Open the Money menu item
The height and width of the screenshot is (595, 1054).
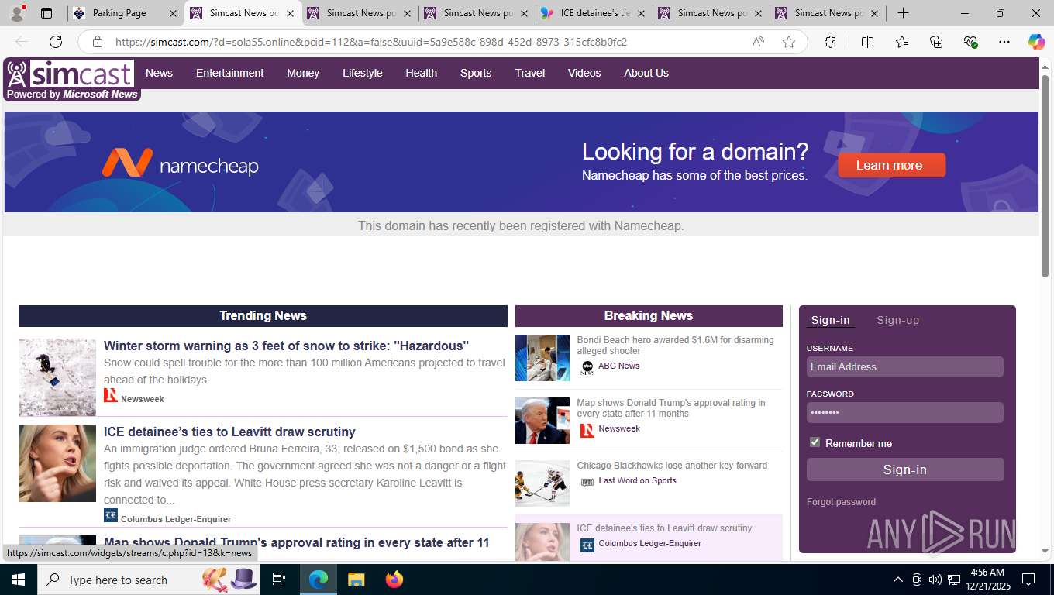(303, 73)
